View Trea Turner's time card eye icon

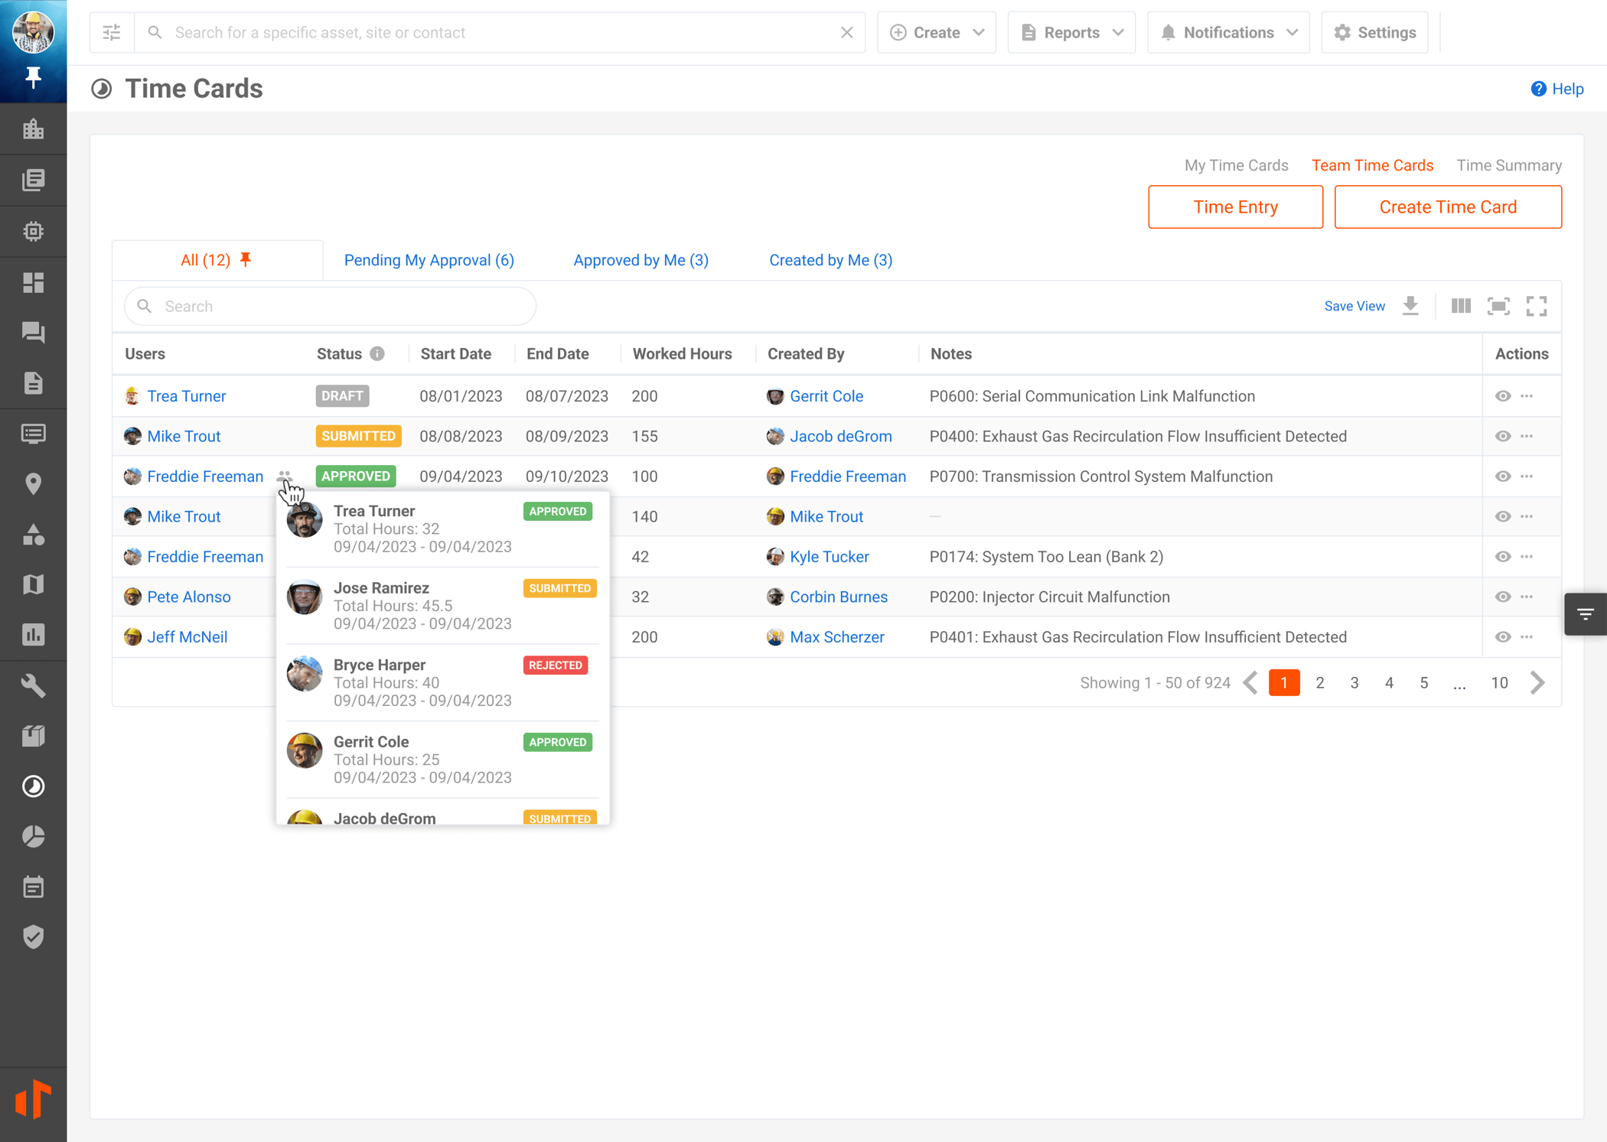click(1502, 396)
